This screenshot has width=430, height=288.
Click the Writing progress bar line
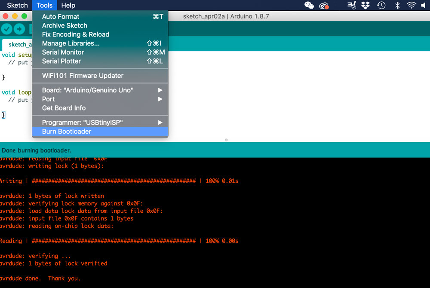point(119,181)
